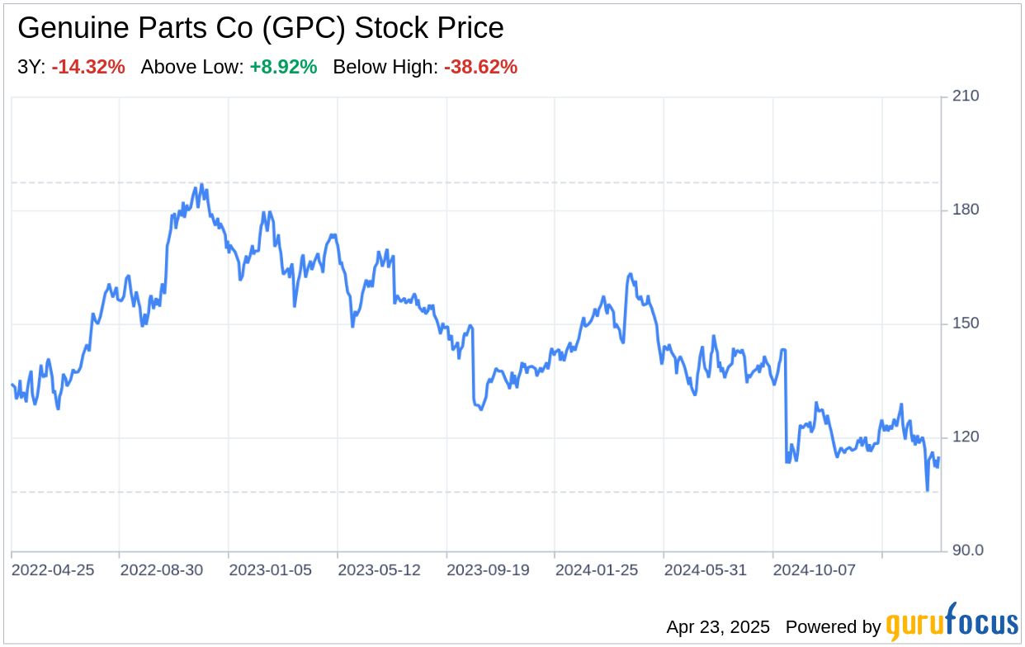Screen dimensions: 1025x647
Task: Select the 2023-09-19 date on axis
Action: tap(489, 570)
